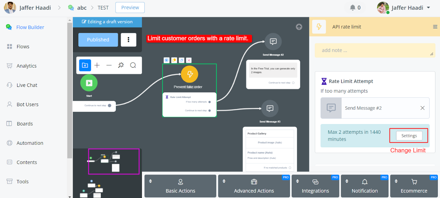Expand the Ecommerce actions panel
Image resolution: width=440 pixels, height=198 pixels.
tap(414, 186)
